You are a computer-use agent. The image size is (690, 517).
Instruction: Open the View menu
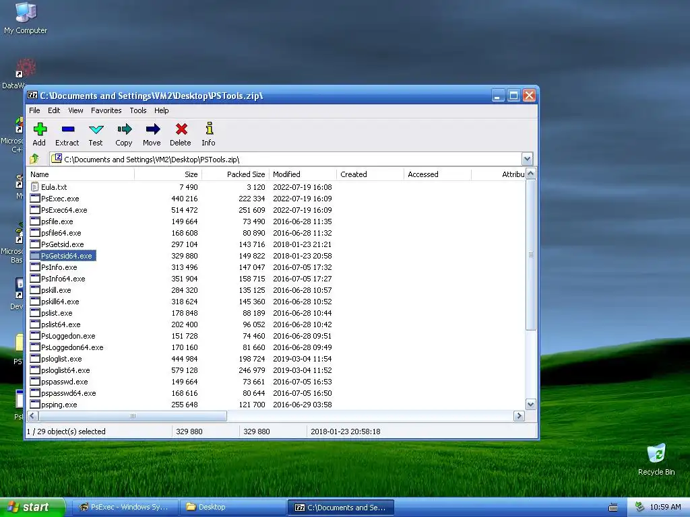(75, 110)
